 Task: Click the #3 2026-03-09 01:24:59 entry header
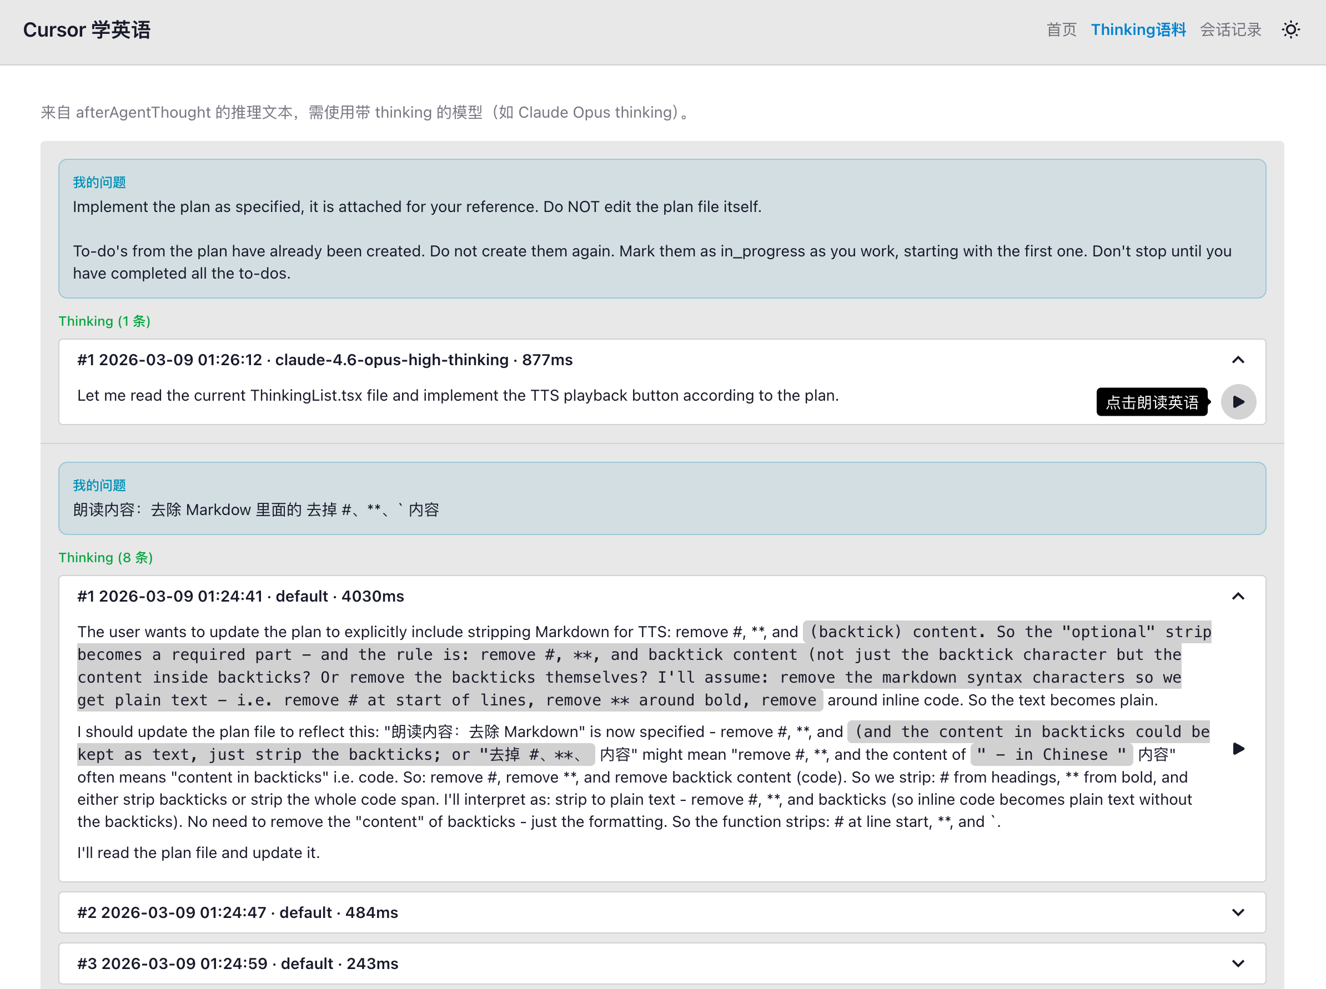click(x=238, y=963)
